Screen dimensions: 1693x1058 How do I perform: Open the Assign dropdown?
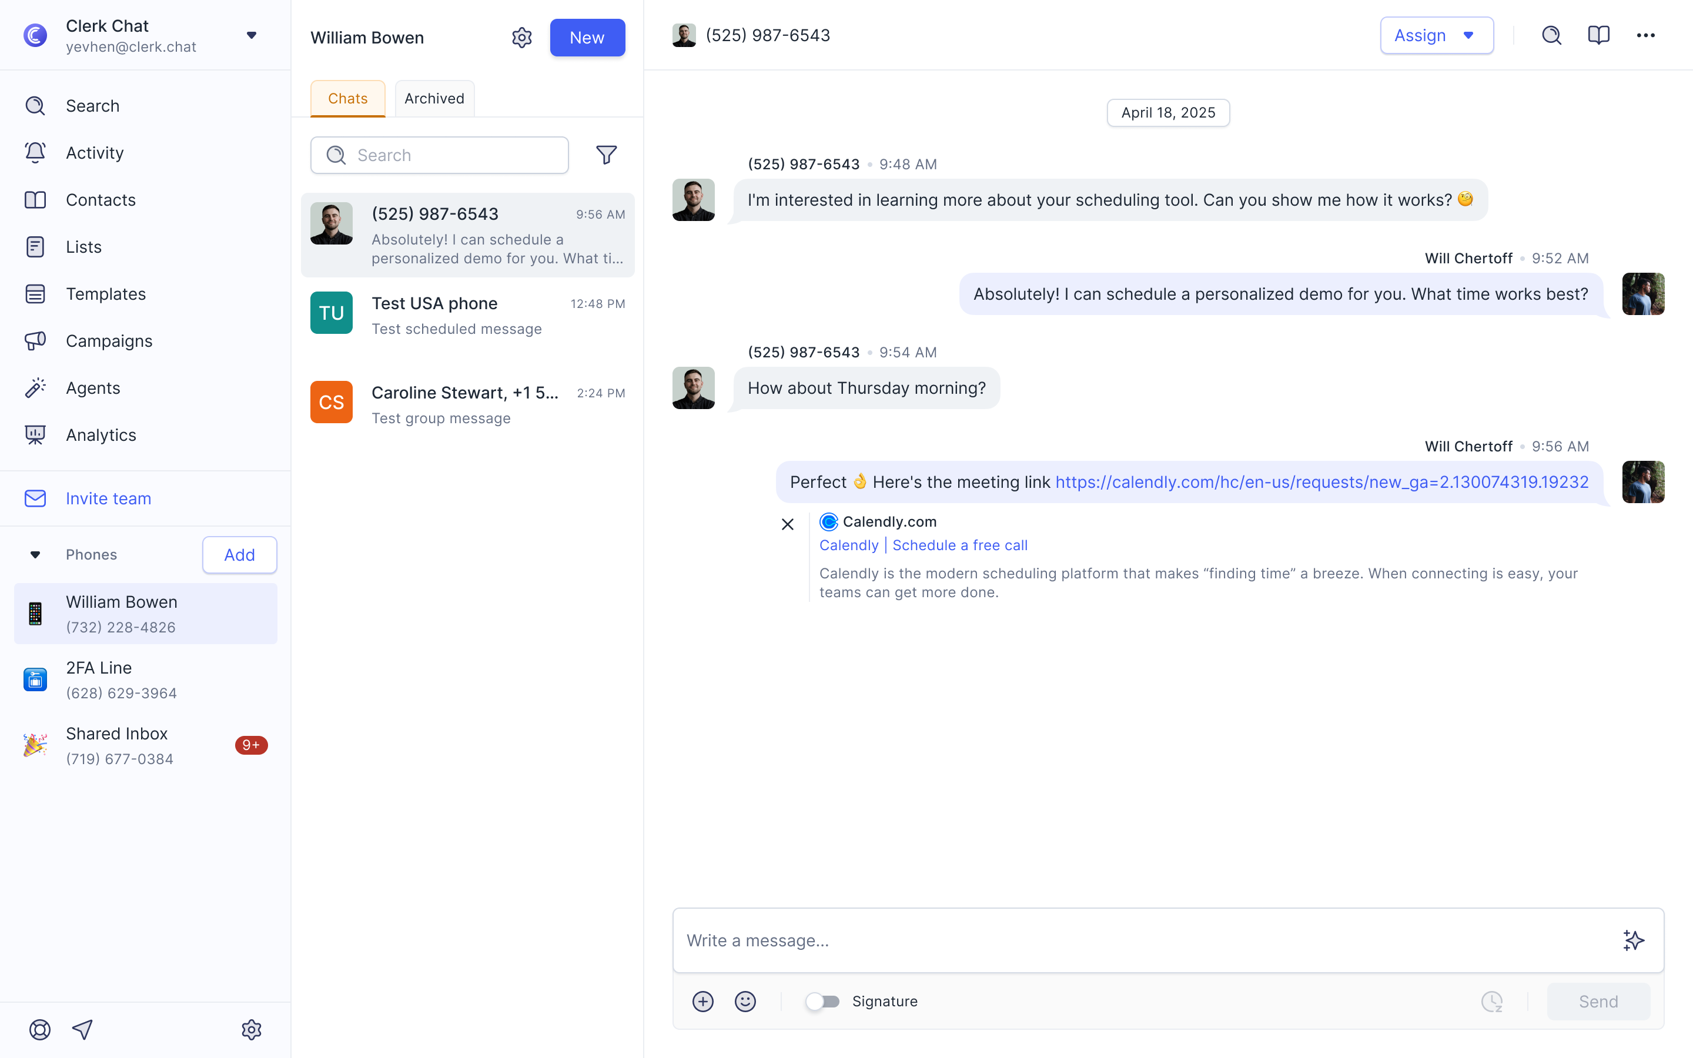pyautogui.click(x=1436, y=35)
